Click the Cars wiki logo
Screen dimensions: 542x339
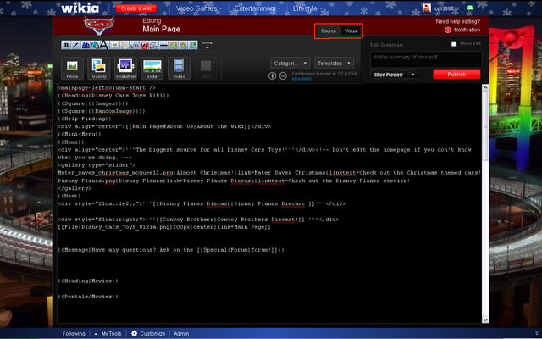(99, 25)
